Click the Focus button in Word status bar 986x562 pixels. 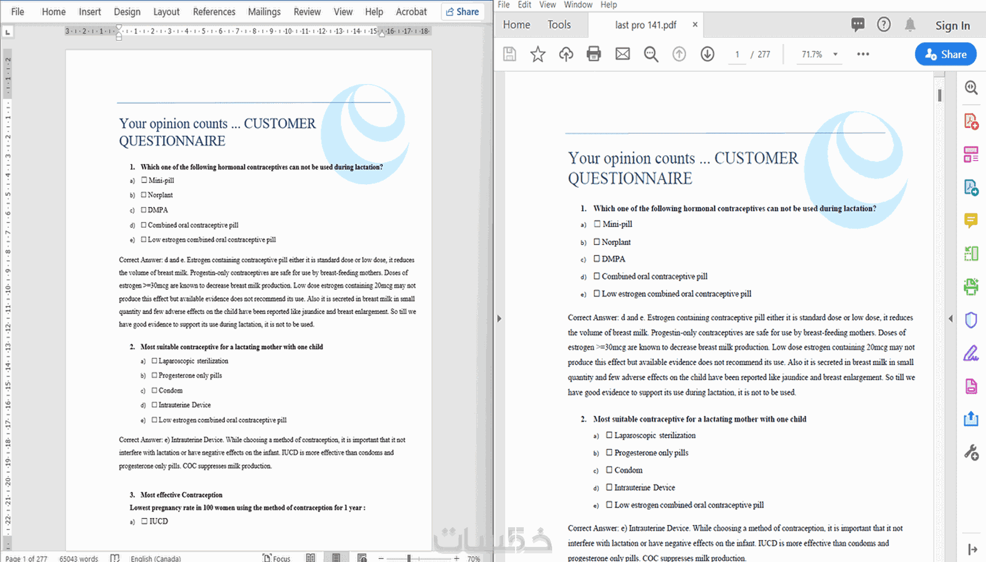pyautogui.click(x=276, y=558)
